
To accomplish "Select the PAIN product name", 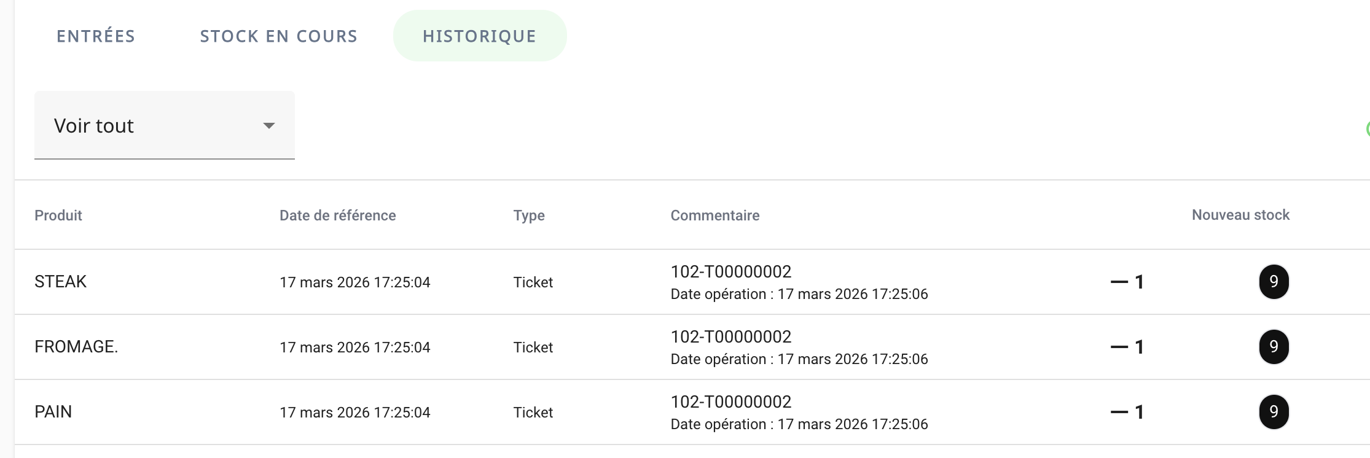I will click(53, 412).
